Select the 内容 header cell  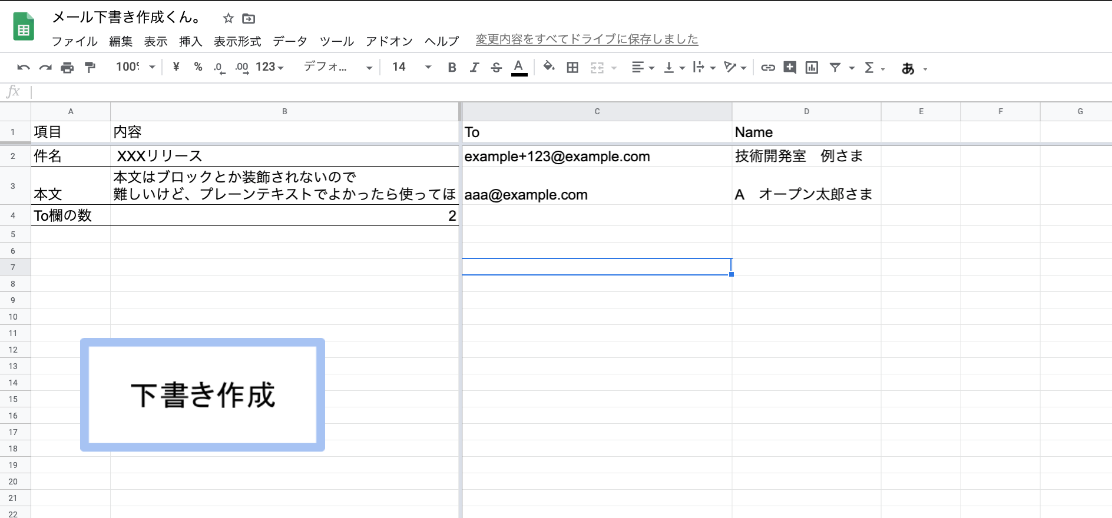pyautogui.click(x=284, y=132)
